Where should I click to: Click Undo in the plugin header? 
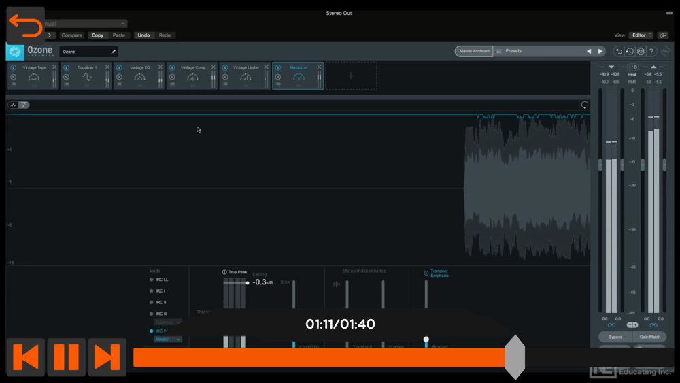143,35
